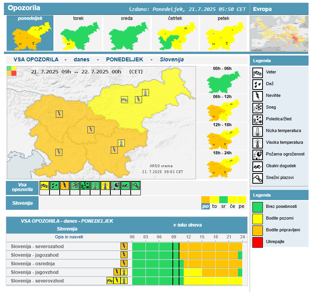Image resolution: width=314 pixels, height=295 pixels.
Task: Open the Slovenija - jugozahod row
Action: [x=37, y=255]
